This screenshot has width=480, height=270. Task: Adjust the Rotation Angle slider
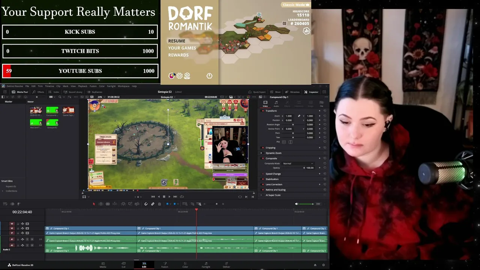(x=293, y=124)
